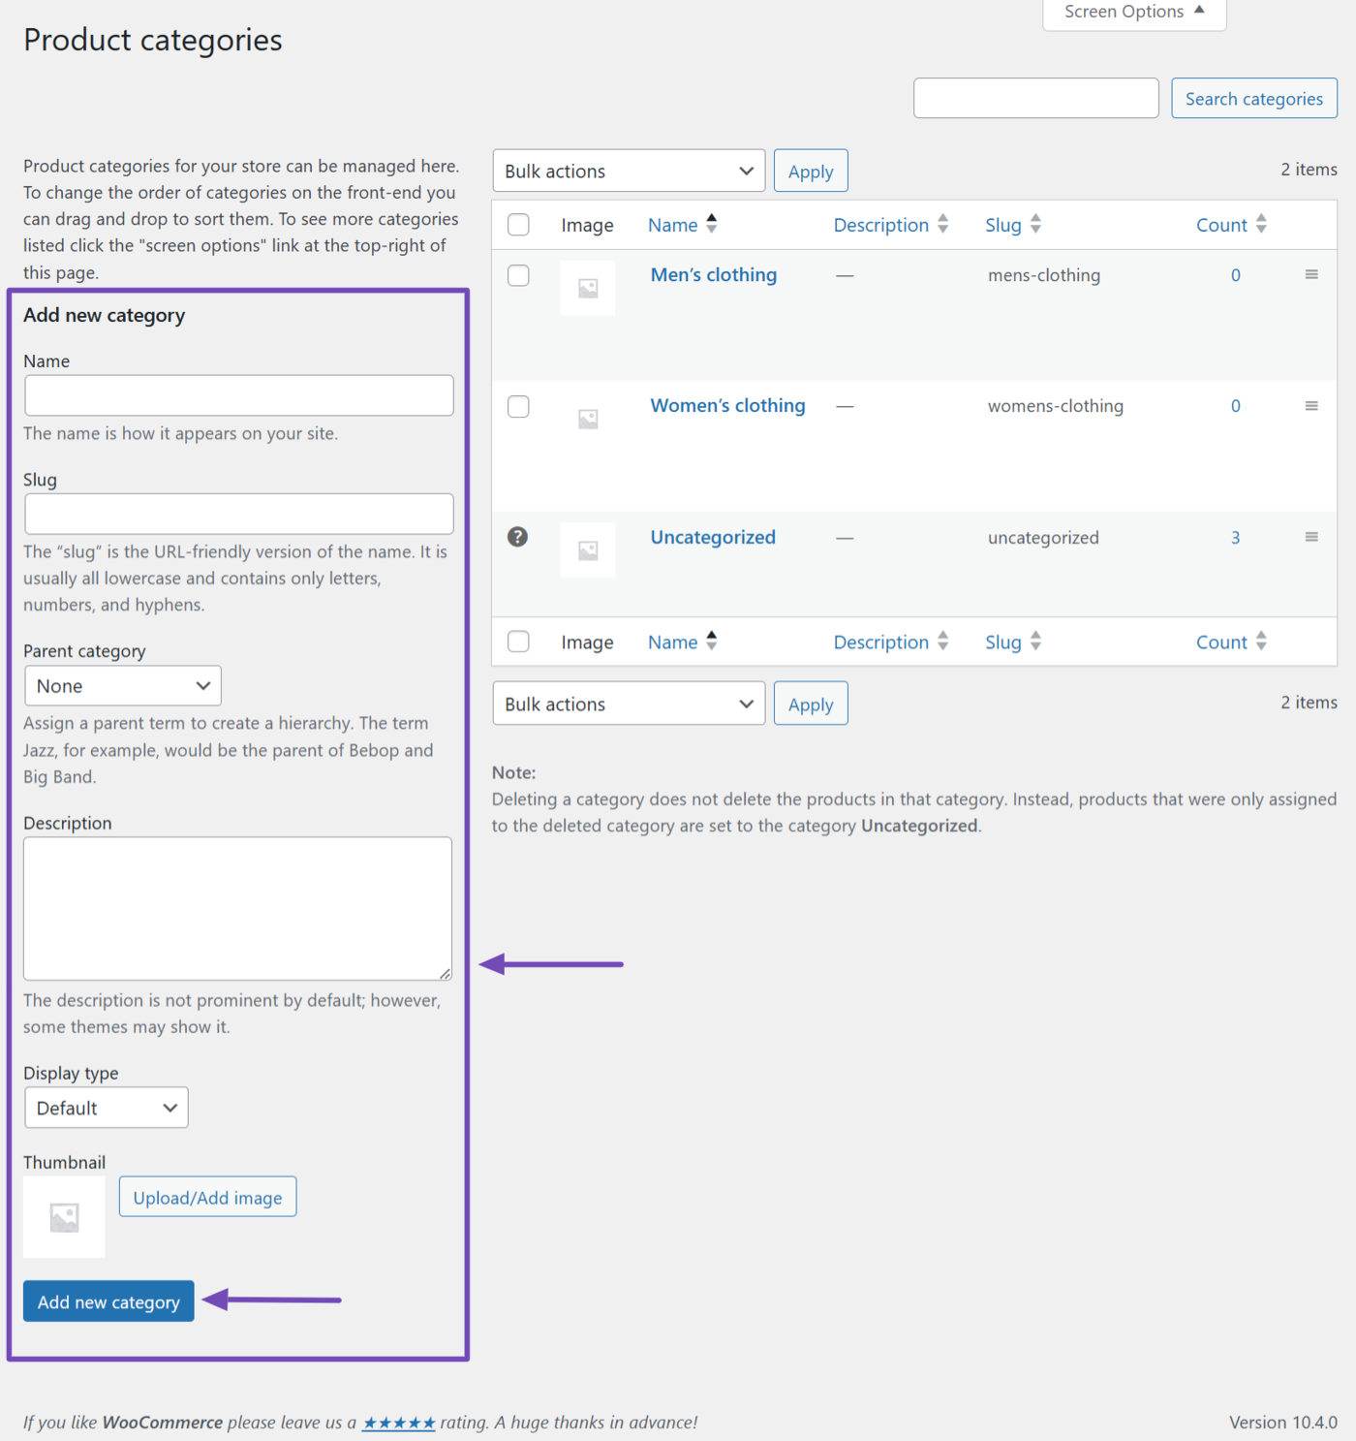Open the row handle icon for Men's clothing
The height and width of the screenshot is (1441, 1356).
1311,274
